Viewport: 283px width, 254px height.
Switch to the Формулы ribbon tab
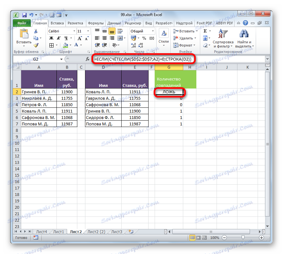click(x=96, y=23)
